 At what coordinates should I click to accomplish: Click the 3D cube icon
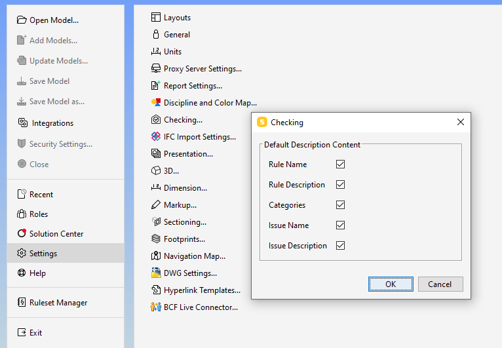click(155, 170)
